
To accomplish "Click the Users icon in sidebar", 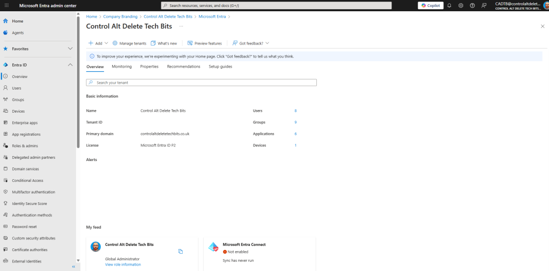I will pos(5,88).
